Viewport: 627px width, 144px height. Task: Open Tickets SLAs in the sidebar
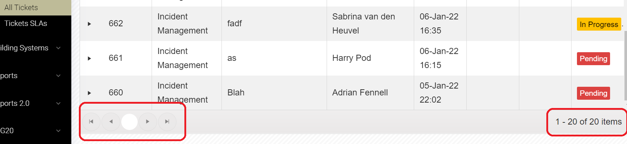26,23
